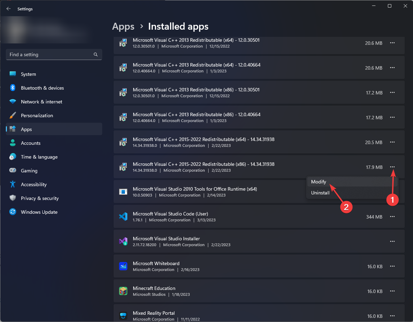Image resolution: width=413 pixels, height=322 pixels.
Task: Click the Minecraft Education app name
Action: [x=154, y=288]
